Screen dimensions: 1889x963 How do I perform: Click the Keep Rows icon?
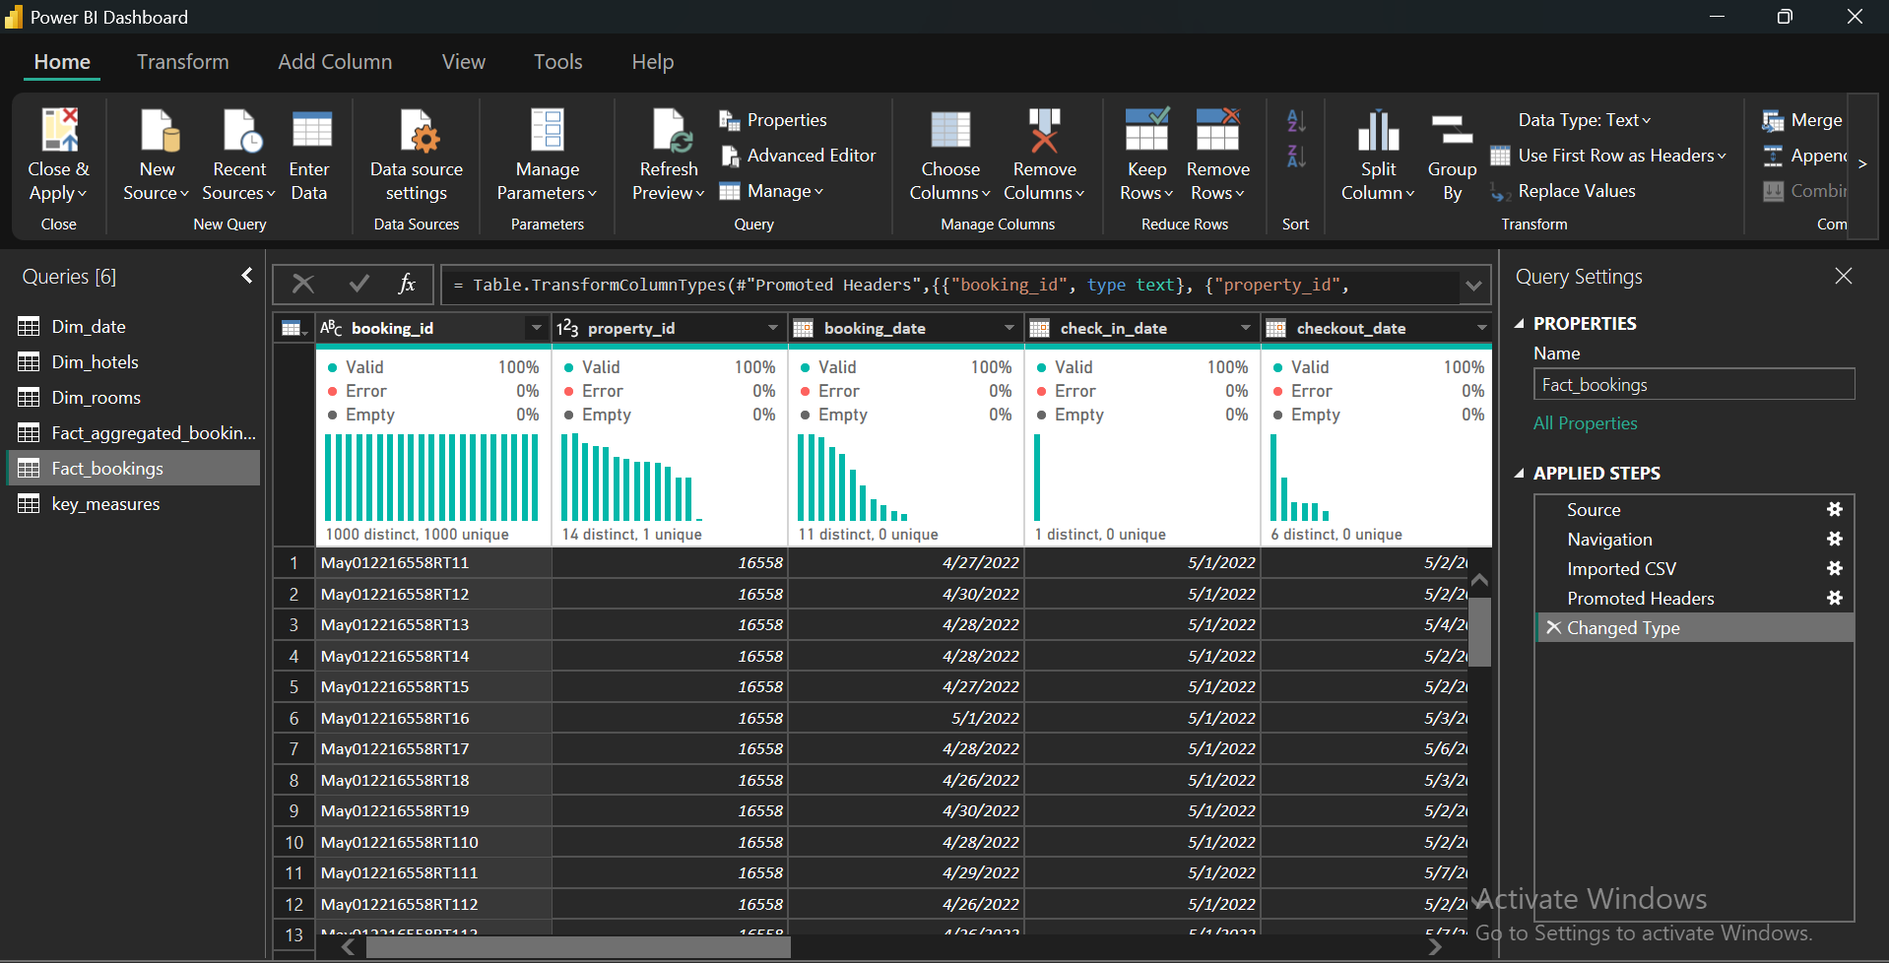point(1146,130)
